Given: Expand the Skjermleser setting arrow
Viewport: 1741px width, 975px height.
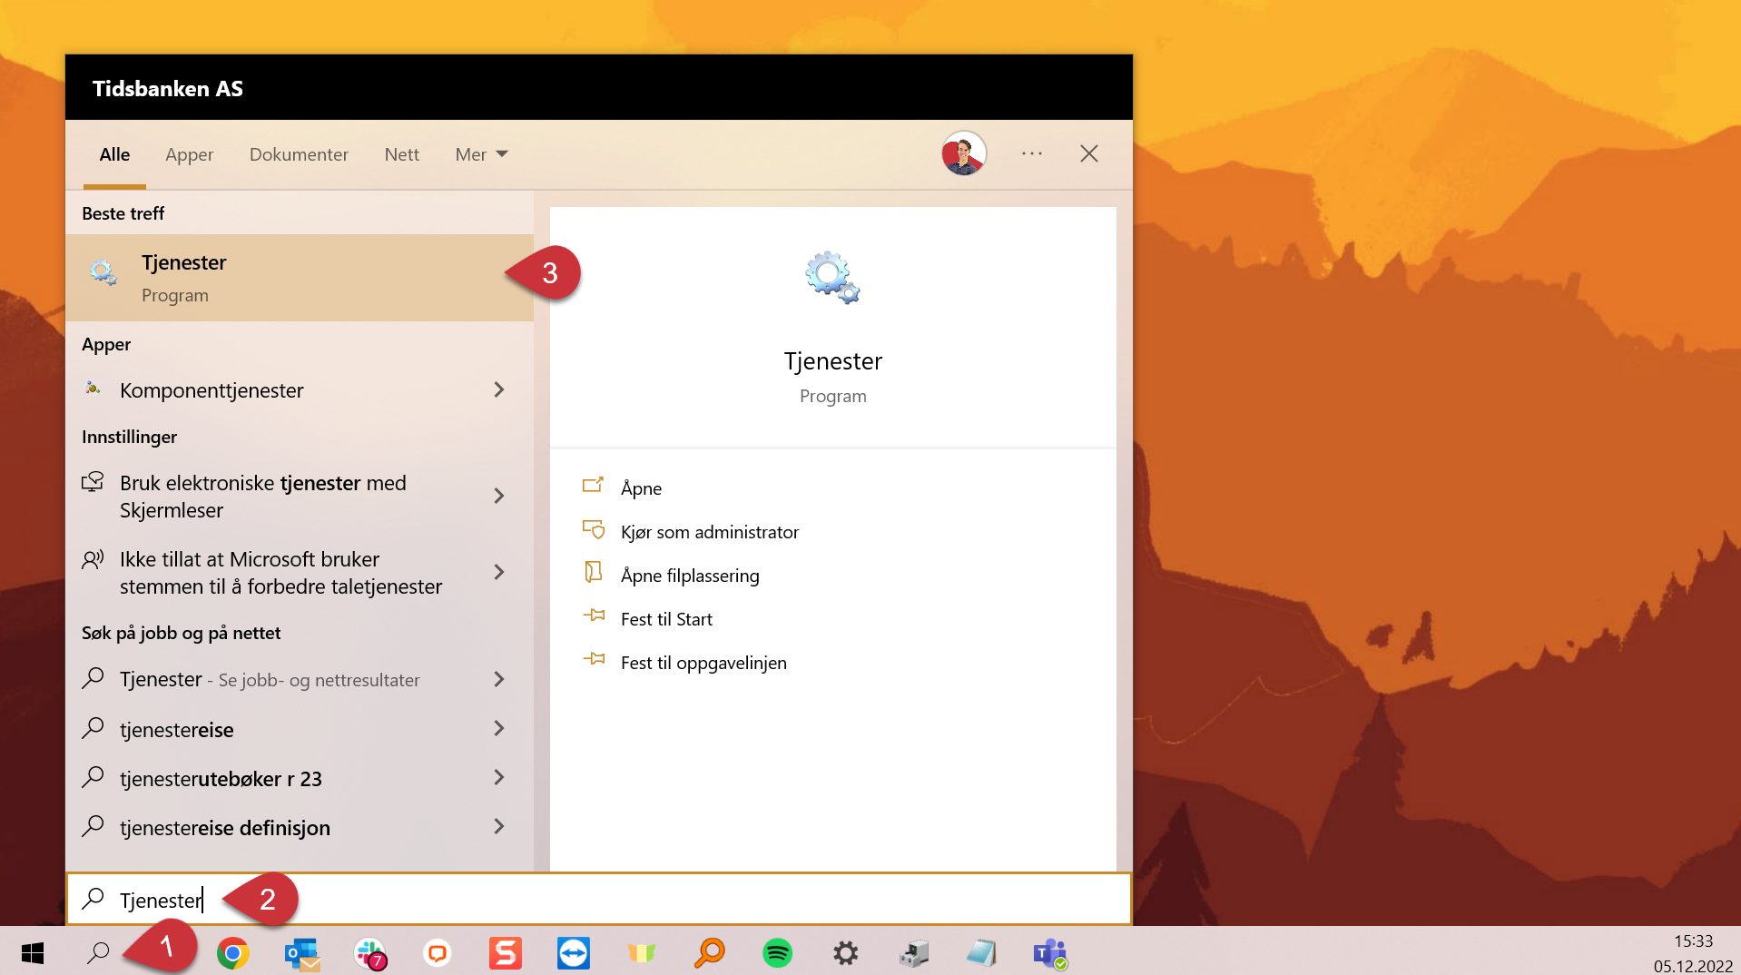Looking at the screenshot, I should [498, 496].
